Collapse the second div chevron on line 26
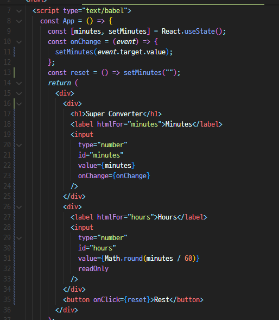The height and width of the screenshot is (320, 279). 19,207
